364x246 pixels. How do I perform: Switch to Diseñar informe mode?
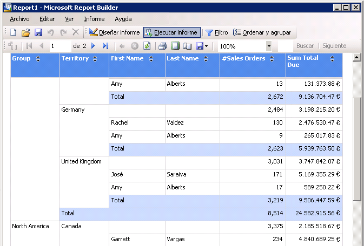114,33
